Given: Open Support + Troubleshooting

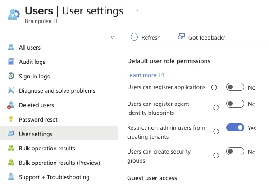Looking at the screenshot, I should click(x=59, y=177).
